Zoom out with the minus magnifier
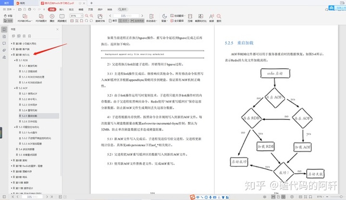Screen dimensions: 346x200 (x=86, y=16)
